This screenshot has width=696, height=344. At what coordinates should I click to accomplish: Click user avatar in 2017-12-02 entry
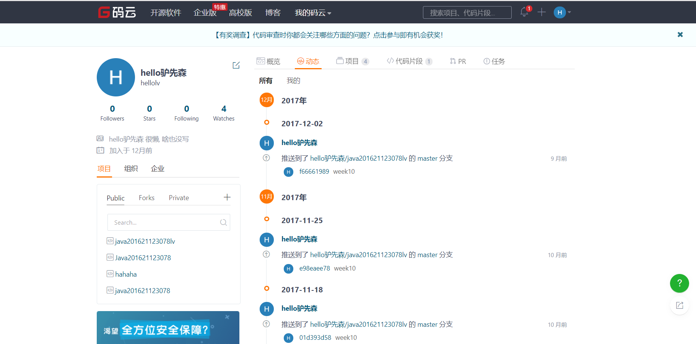267,143
